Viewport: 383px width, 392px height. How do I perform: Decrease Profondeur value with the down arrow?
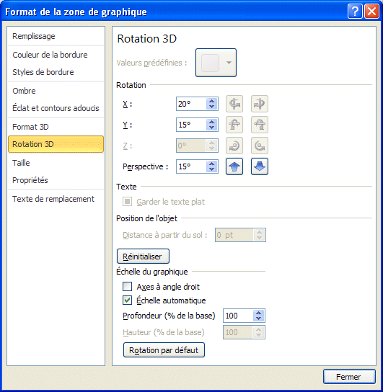(x=258, y=318)
